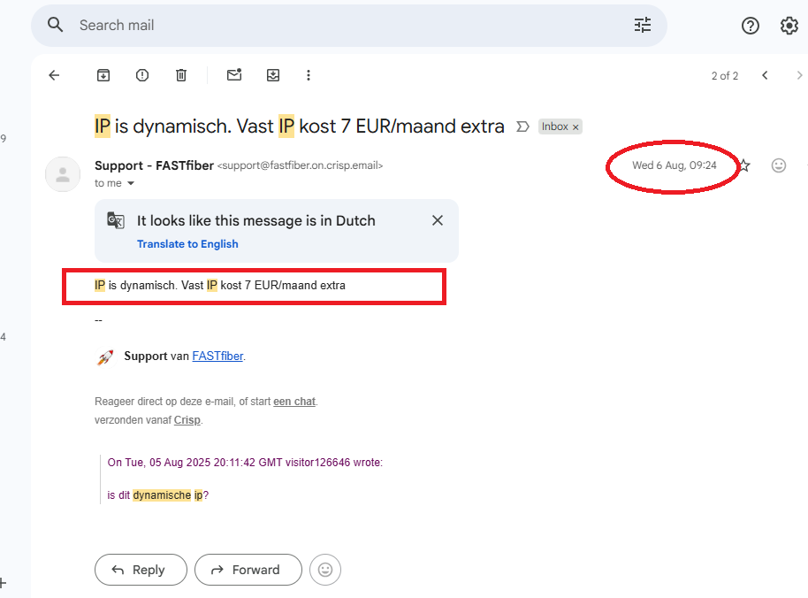Click the date Wed 6 Aug, 09:24
The width and height of the screenshot is (808, 598).
[x=674, y=165]
